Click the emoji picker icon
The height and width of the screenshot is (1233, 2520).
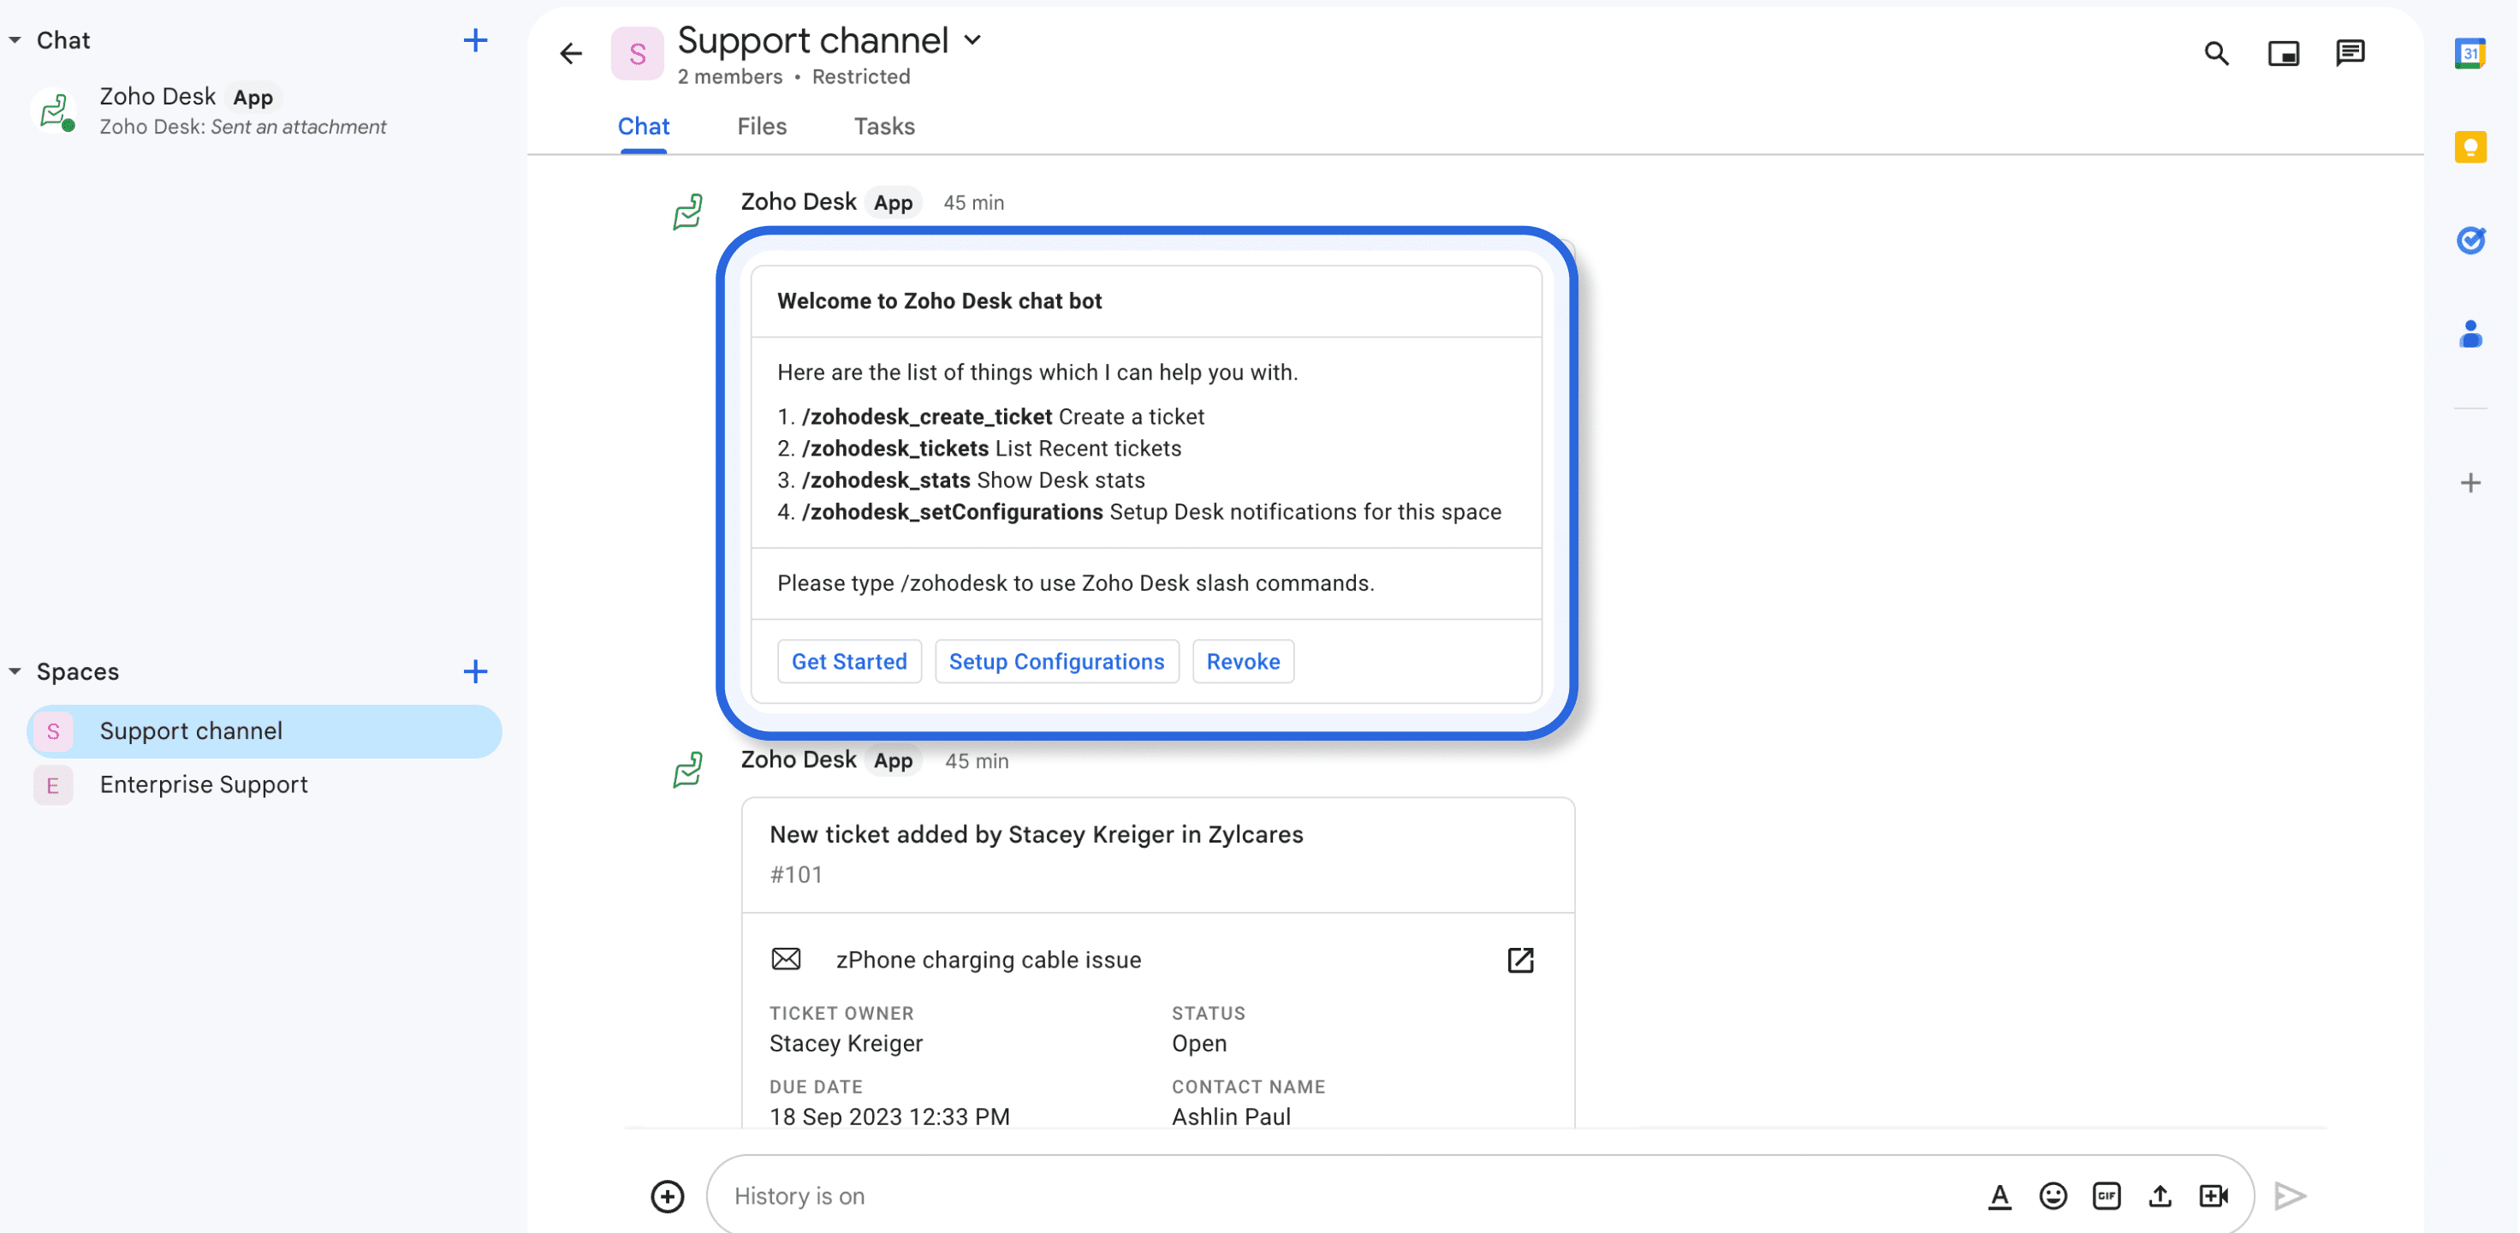coord(2053,1194)
